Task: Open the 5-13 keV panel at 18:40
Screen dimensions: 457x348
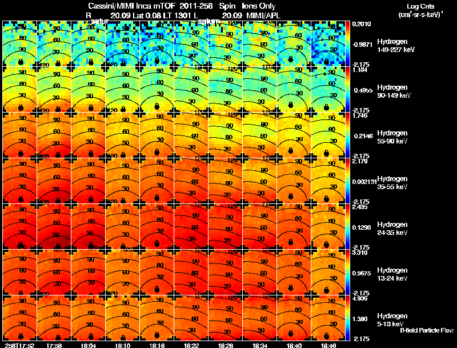Action: click(x=294, y=318)
